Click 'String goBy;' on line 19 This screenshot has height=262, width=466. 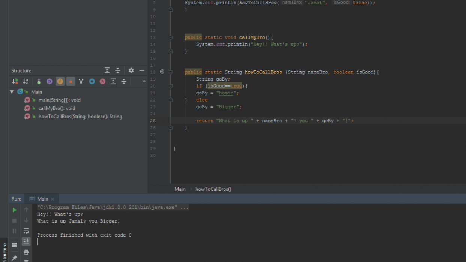(213, 79)
